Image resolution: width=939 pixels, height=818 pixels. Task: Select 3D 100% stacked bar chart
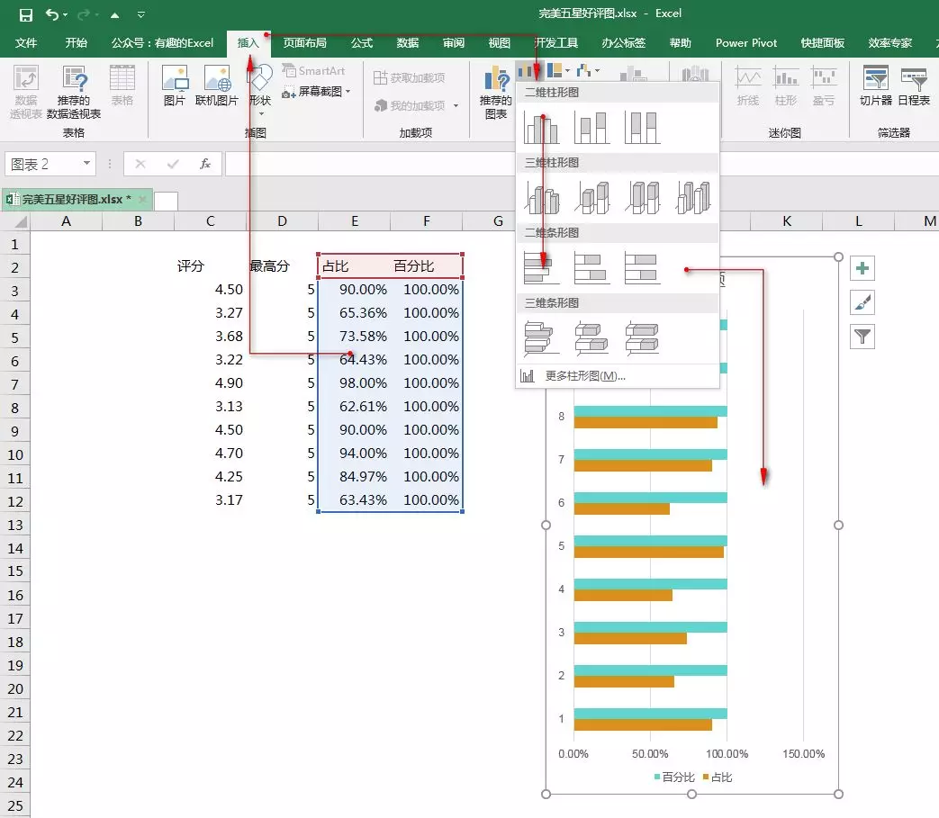[x=642, y=337]
